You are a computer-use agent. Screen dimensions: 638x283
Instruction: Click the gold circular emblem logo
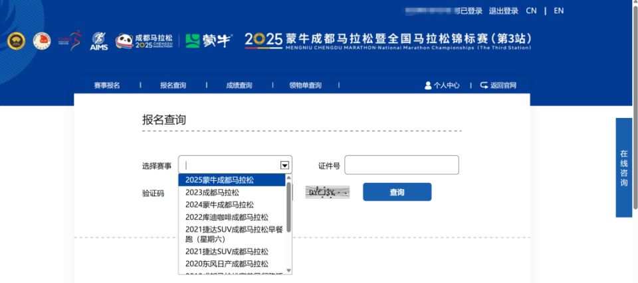[16, 41]
